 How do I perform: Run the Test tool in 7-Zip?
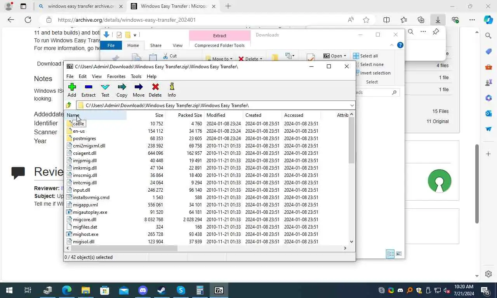click(105, 87)
